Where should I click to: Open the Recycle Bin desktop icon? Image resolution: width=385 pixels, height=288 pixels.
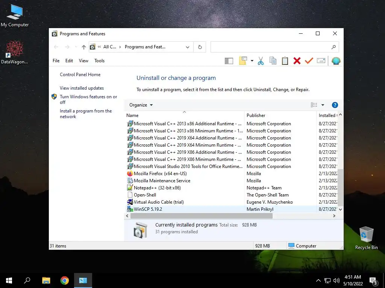click(x=366, y=238)
